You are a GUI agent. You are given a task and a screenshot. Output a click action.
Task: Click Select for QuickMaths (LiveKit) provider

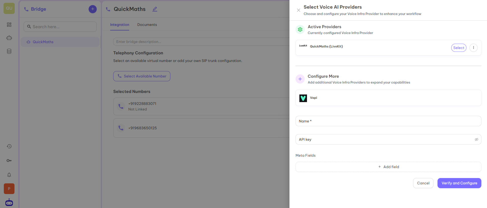pyautogui.click(x=459, y=48)
